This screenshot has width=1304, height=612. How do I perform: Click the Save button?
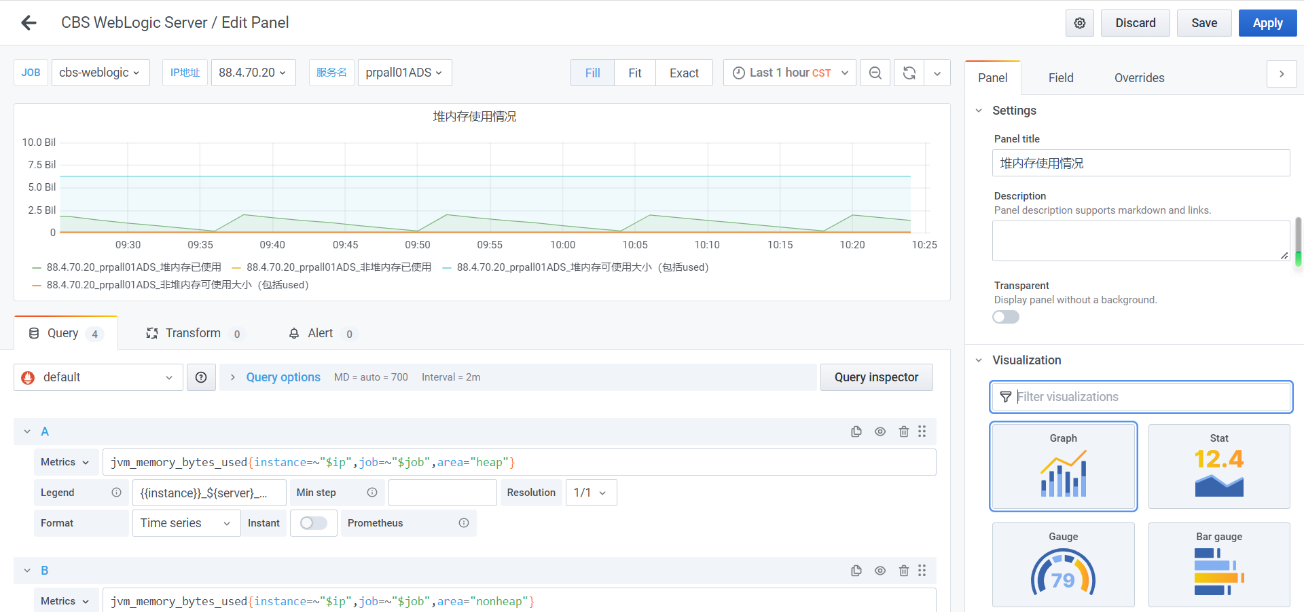[x=1204, y=23]
